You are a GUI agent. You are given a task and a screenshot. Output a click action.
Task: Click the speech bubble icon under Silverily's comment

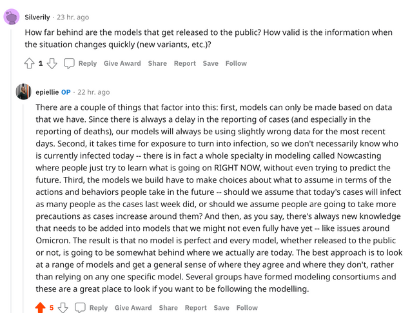pos(69,63)
